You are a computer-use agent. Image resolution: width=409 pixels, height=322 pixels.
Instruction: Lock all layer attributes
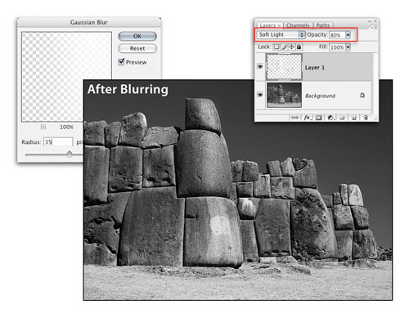coord(299,47)
